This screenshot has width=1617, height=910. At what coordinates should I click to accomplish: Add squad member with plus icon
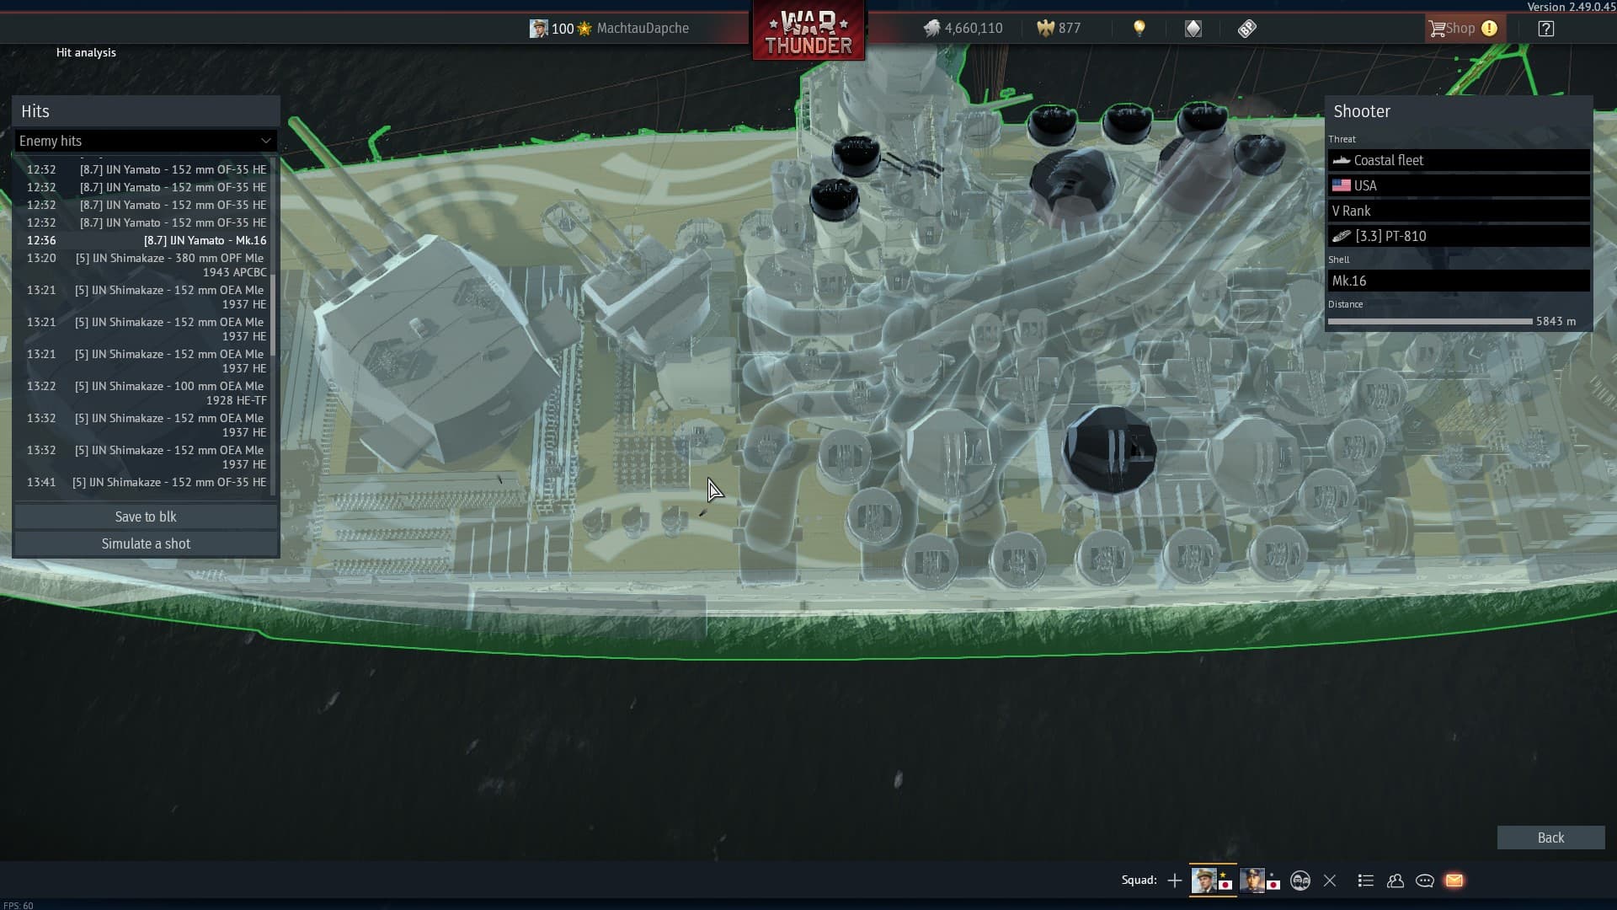click(1175, 881)
